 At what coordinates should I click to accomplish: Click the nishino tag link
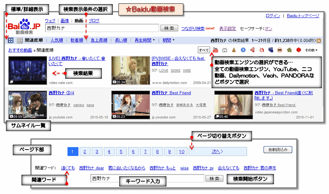(x=79, y=105)
